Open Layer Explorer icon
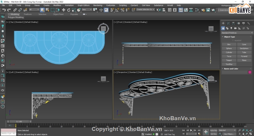This screenshot has width=254, height=136. coord(175,10)
